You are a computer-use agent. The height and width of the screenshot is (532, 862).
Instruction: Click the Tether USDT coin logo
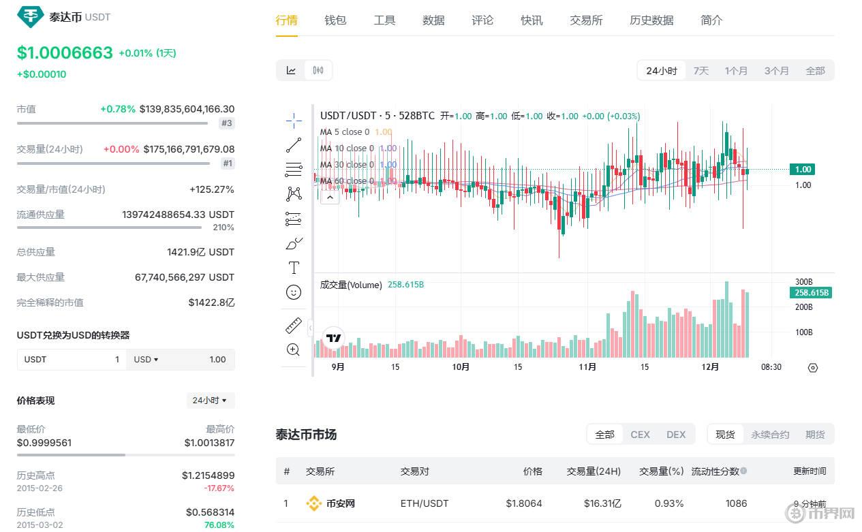pos(30,16)
